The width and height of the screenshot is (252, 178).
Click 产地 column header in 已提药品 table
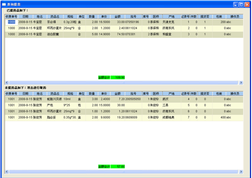(x=172, y=16)
